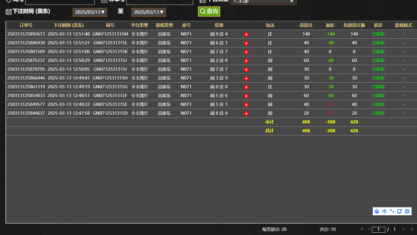Click Baidu paw icon in IME toolbar
417x235 pixels.
[x=377, y=211]
